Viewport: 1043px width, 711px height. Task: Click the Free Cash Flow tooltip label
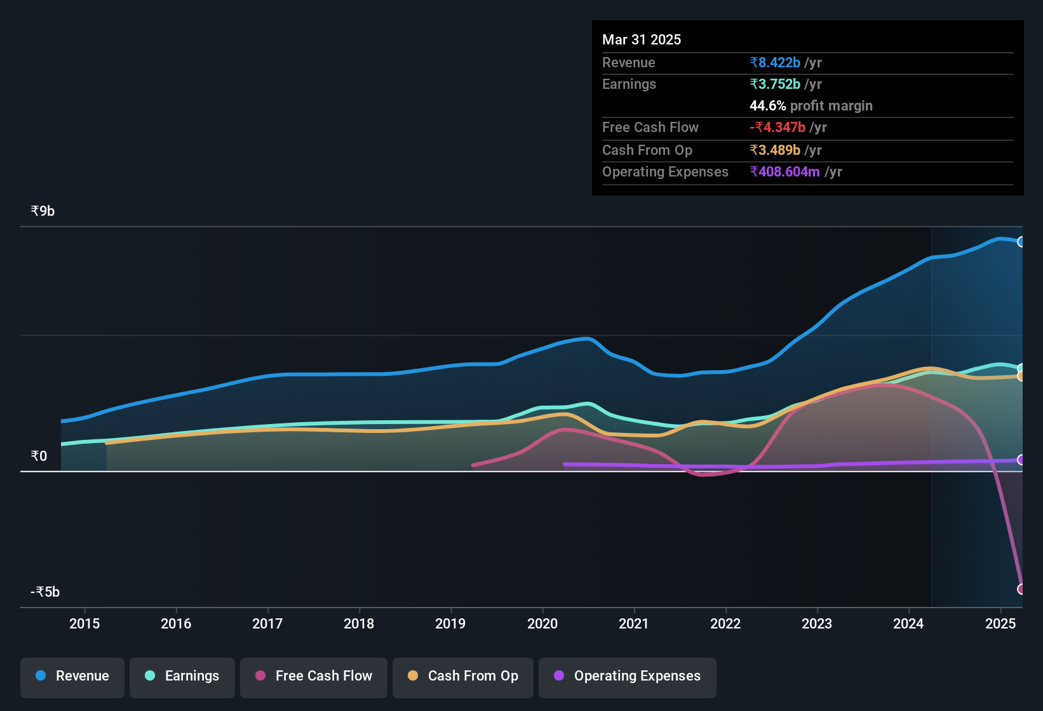pyautogui.click(x=650, y=127)
